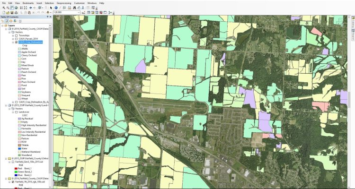
Task: Activate the Pan hand tool
Action: pos(13,8)
